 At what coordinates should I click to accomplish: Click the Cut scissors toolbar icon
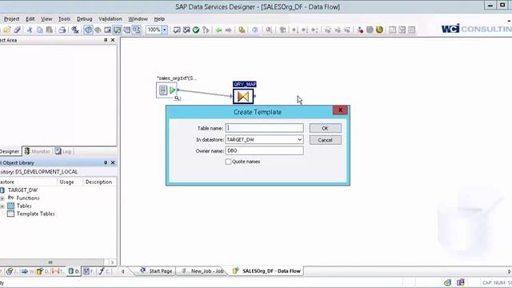coord(30,30)
